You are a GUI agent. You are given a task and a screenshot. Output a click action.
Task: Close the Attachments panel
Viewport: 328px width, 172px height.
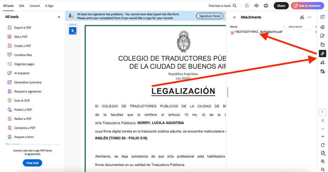(x=234, y=17)
